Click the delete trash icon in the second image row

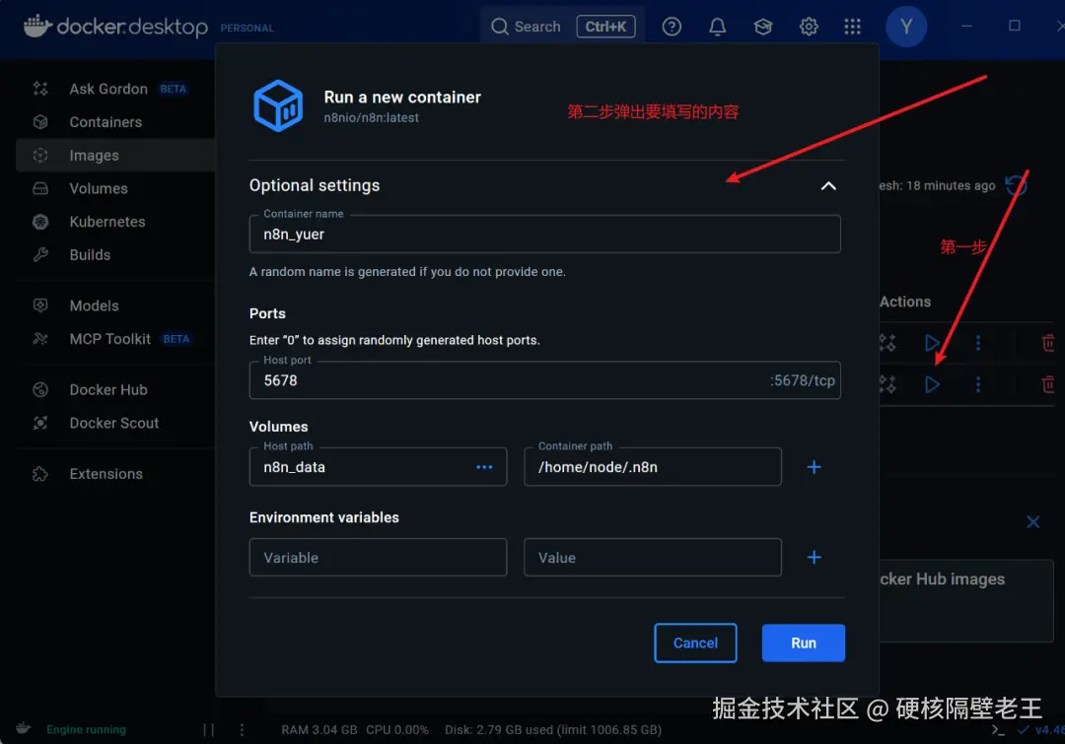point(1048,385)
